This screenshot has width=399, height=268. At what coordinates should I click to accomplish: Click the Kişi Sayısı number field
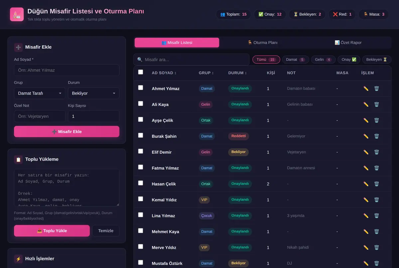point(93,116)
